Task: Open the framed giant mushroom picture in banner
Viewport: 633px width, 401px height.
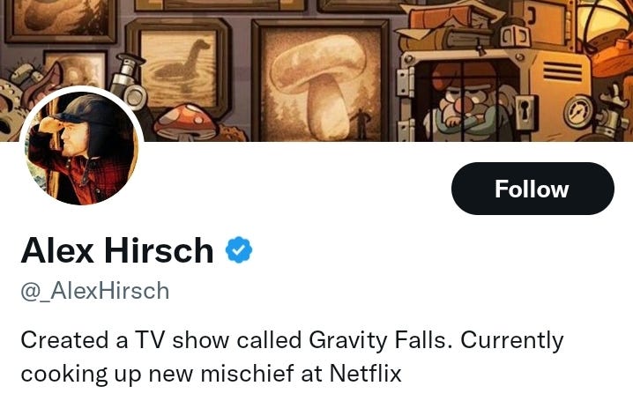Action: [321, 81]
